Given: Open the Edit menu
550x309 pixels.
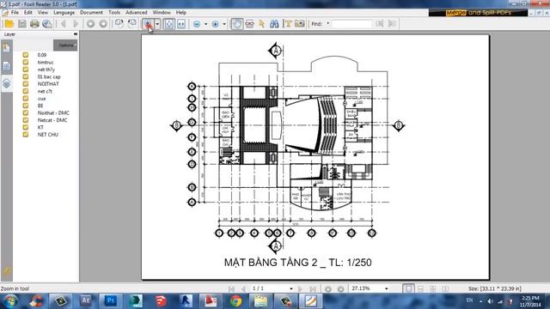Looking at the screenshot, I should pos(28,12).
